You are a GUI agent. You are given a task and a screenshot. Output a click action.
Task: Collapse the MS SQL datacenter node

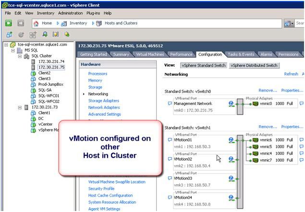click(x=13, y=50)
